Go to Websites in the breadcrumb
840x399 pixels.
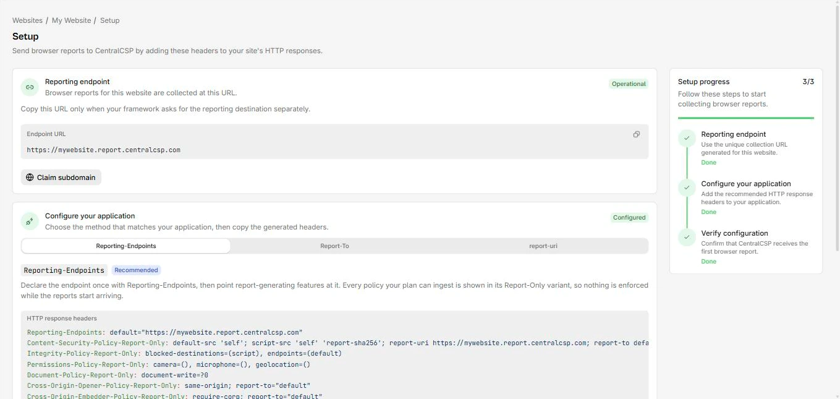pos(27,20)
